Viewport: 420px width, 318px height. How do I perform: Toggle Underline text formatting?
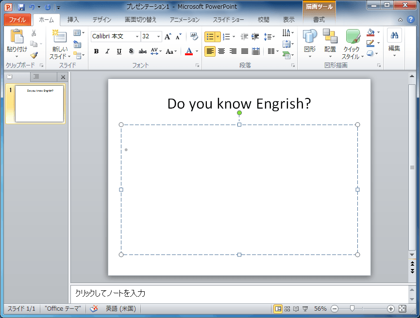point(119,51)
